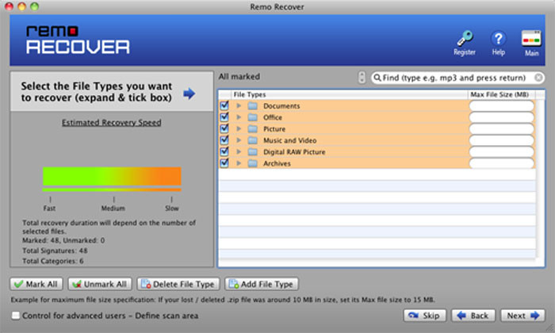
Task: Set Max File Size for Office
Action: coord(502,117)
